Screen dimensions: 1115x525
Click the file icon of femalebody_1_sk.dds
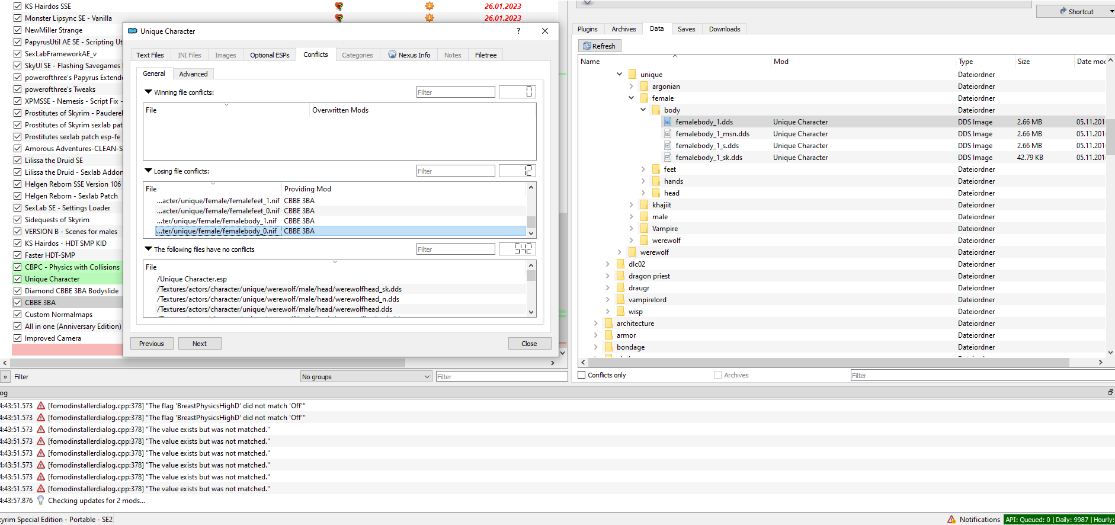tap(668, 158)
